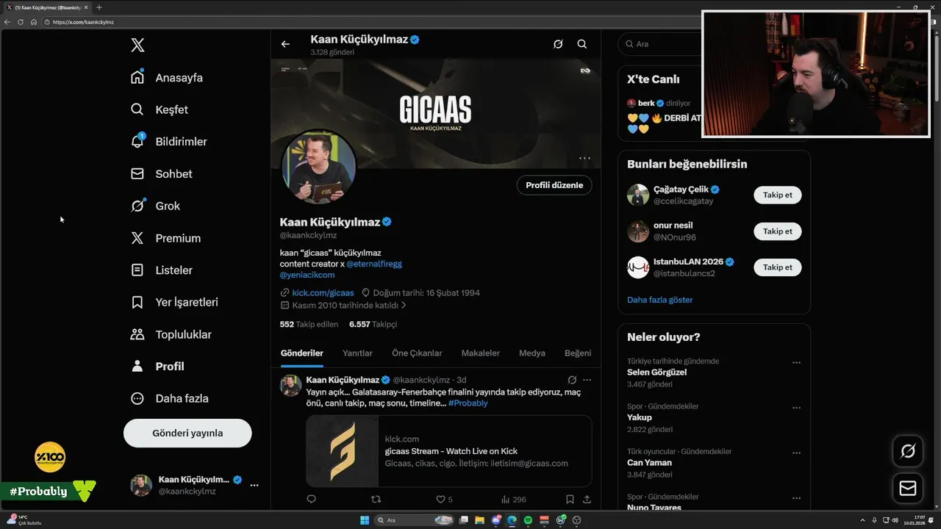Click #Probably hashtag in post
Viewport: 941px width, 529px height.
click(468, 403)
